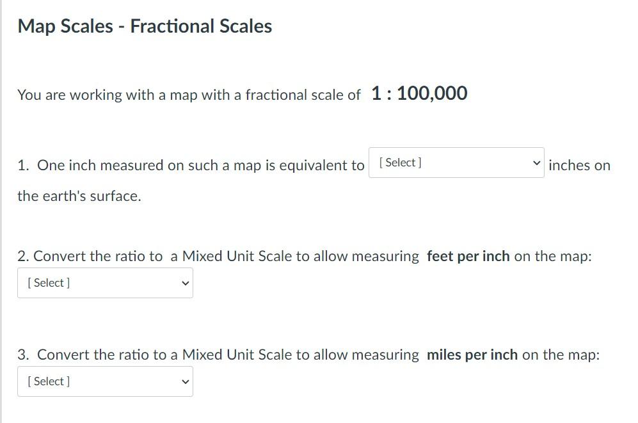
Task: Click the fractional scale value '1 : 100,000'
Action: pos(419,93)
